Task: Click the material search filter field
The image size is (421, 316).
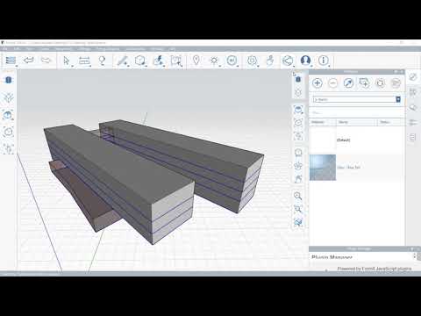Action: [x=357, y=112]
